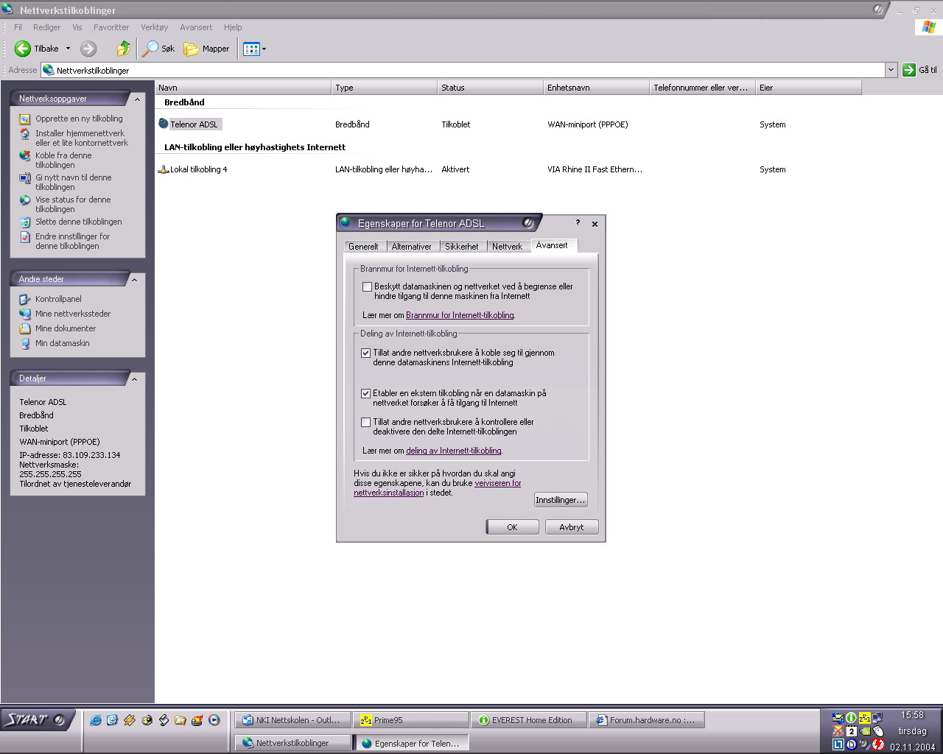
Task: Open the Hjelp menu
Action: tap(233, 27)
